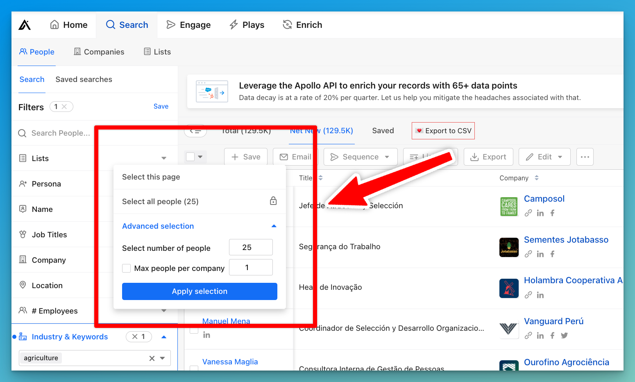The width and height of the screenshot is (635, 382).
Task: Focus the Search People input field
Action: coord(61,133)
